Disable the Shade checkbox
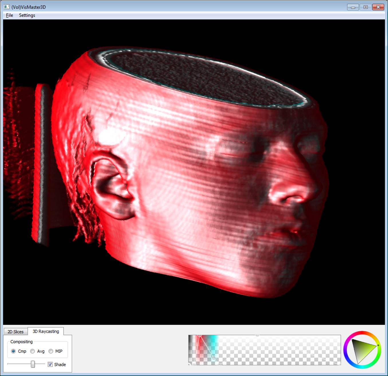Image resolution: width=388 pixels, height=376 pixels. [x=50, y=364]
